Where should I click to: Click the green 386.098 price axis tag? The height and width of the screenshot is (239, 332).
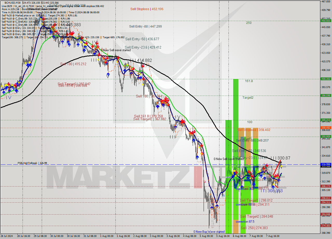click(x=326, y=96)
